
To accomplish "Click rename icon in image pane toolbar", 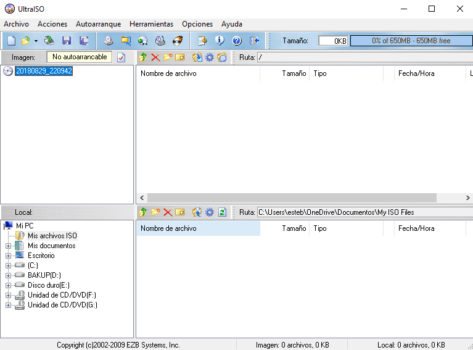I will coord(180,57).
